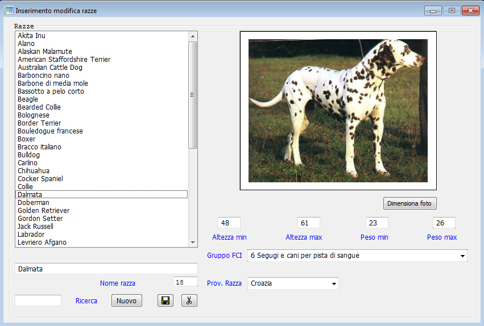Screen dimensions: 484x326
Task: Open the Gruppo FCI dropdown
Action: pyautogui.click(x=461, y=256)
